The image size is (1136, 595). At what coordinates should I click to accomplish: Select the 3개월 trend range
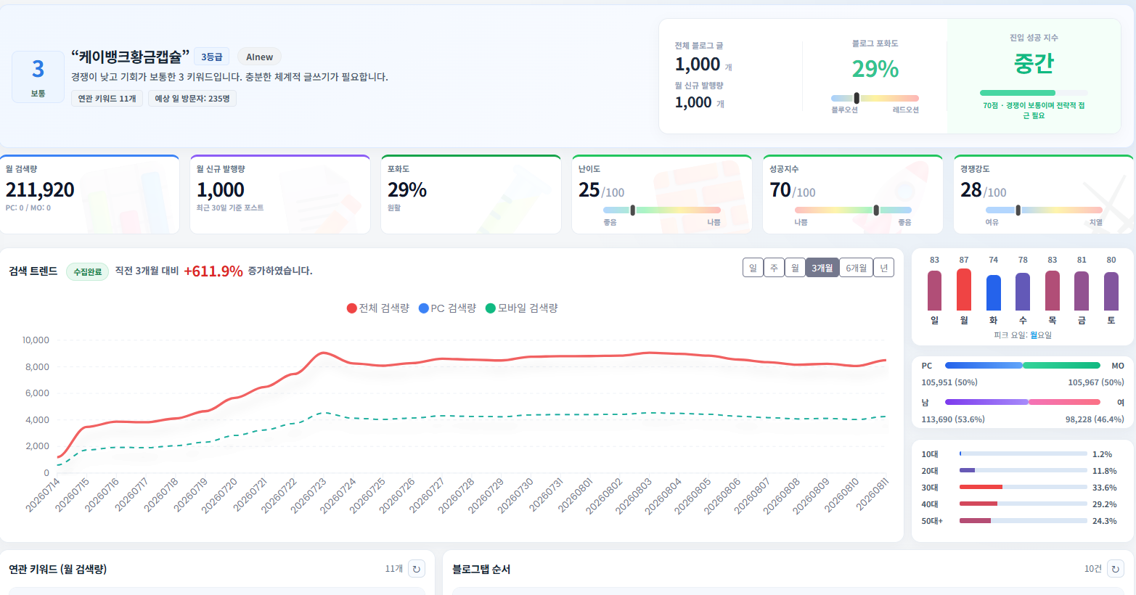pyautogui.click(x=822, y=268)
